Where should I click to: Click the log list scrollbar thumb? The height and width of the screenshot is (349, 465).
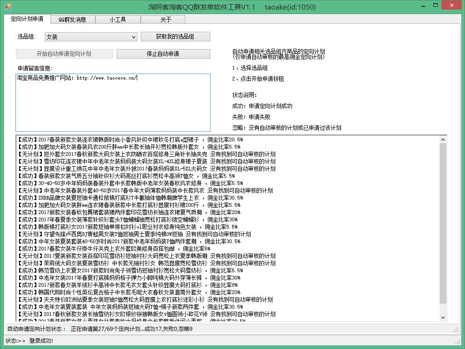pyautogui.click(x=443, y=223)
